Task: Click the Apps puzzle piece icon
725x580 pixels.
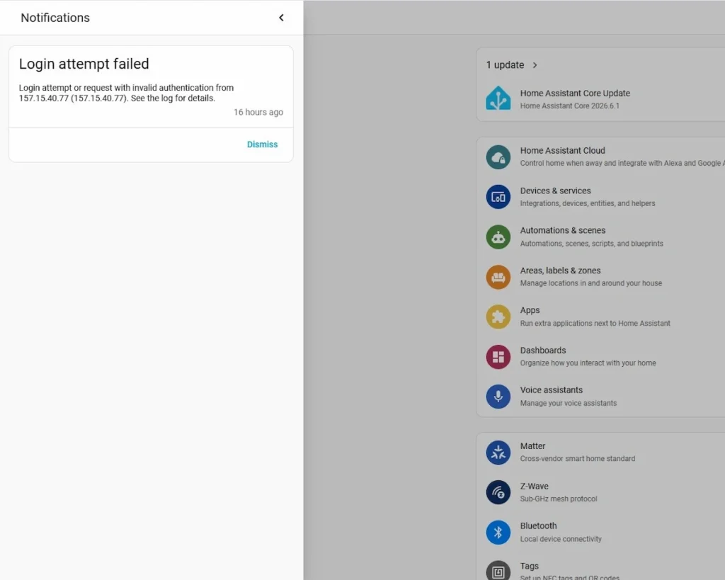Action: coord(498,317)
